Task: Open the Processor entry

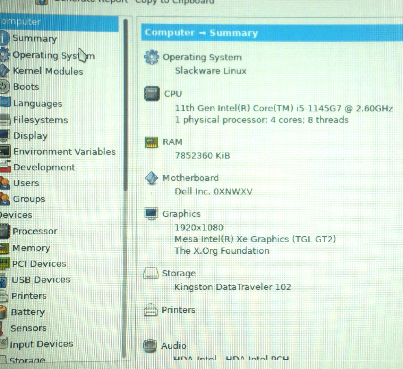Action: pos(35,231)
